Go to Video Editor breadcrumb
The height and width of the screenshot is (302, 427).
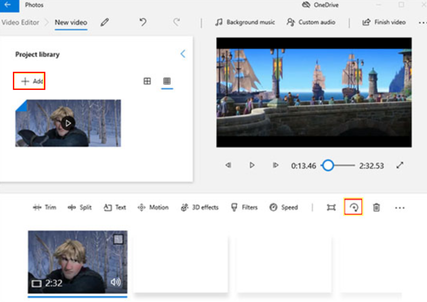click(20, 23)
